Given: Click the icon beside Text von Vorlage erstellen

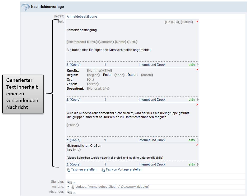Looking at the screenshot, I should (x=103, y=170).
